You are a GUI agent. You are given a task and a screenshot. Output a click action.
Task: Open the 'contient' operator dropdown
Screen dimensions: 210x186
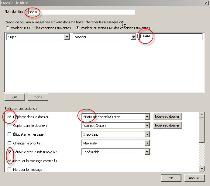click(x=133, y=37)
